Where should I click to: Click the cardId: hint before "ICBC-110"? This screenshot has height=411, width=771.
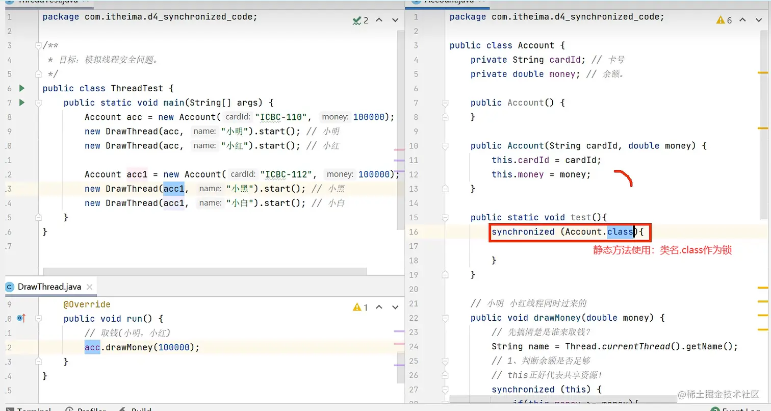click(x=238, y=117)
